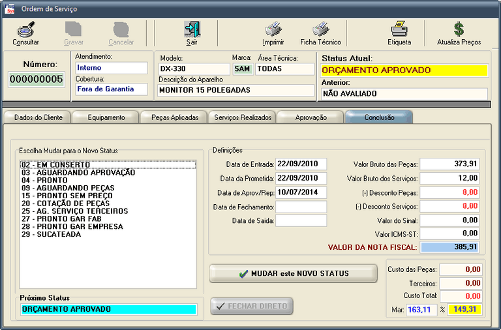Click the Imprimir printer icon

pyautogui.click(x=273, y=30)
